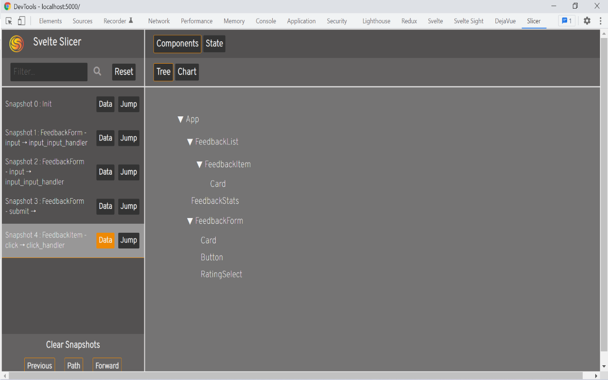This screenshot has width=608, height=380.
Task: Click the vertical scrollbar up arrow
Action: click(604, 33)
